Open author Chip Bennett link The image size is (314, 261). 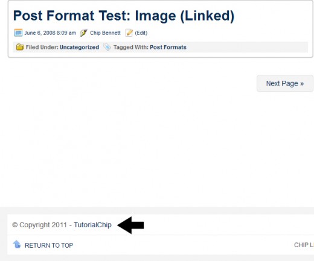pyautogui.click(x=105, y=33)
